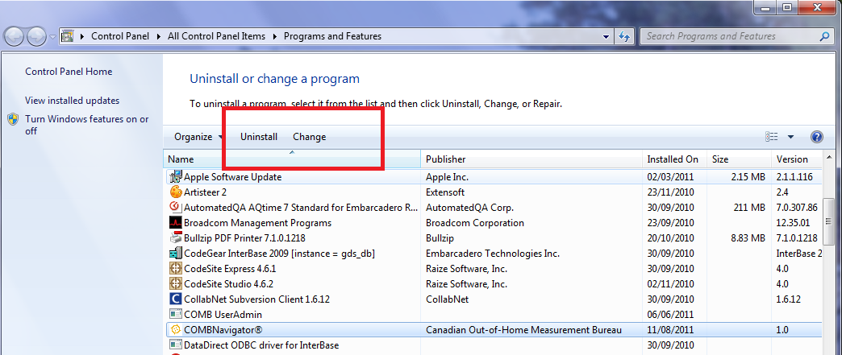Select DataDirect ODBC driver for InterBase
Viewport: 842px width, 355px height.
point(261,345)
